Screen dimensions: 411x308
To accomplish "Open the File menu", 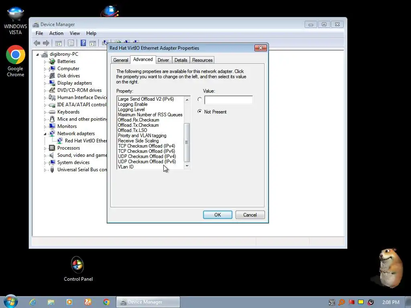I will pyautogui.click(x=39, y=33).
